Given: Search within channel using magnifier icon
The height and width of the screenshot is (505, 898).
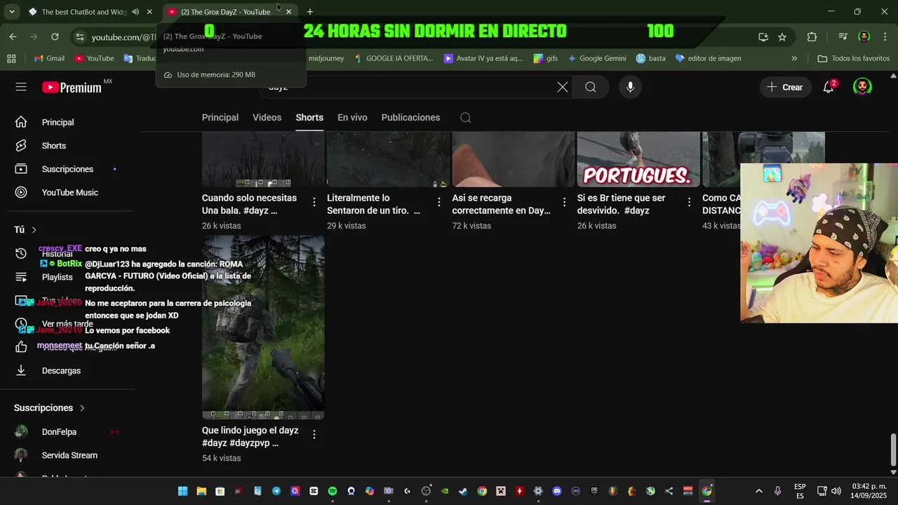Looking at the screenshot, I should tap(466, 118).
